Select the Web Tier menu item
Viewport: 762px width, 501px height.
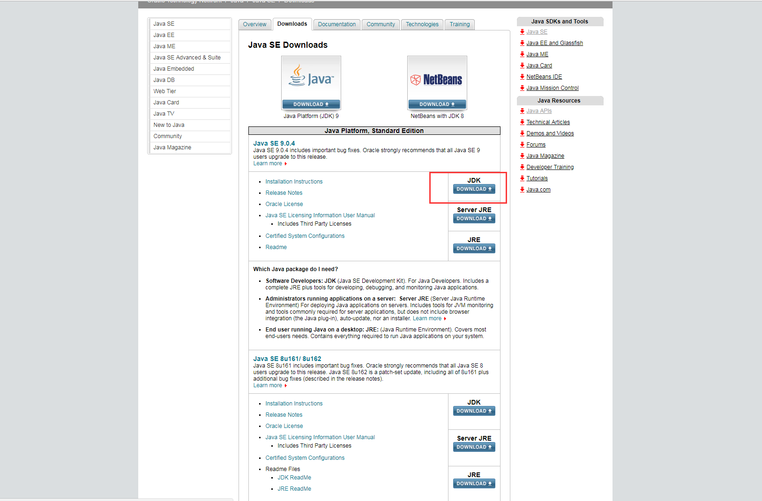click(189, 91)
